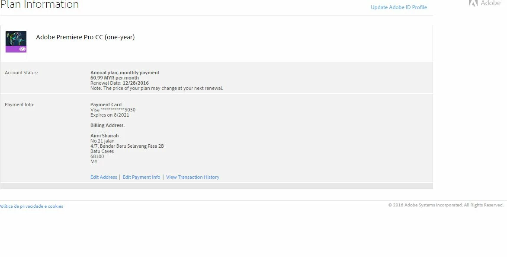Open Update Adobe ID Profile link
This screenshot has width=507, height=257.
pos(399,7)
